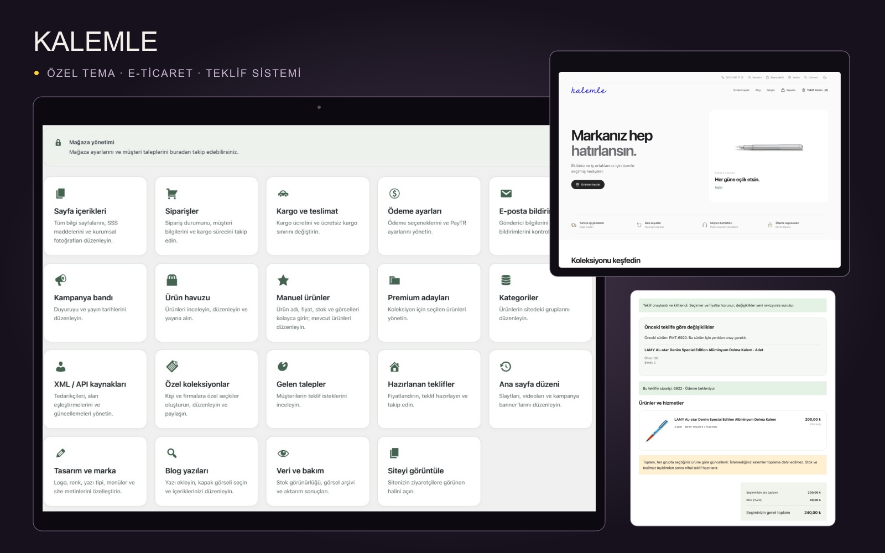Click the Kategoriler database icon
Image resolution: width=885 pixels, height=553 pixels.
click(x=506, y=280)
